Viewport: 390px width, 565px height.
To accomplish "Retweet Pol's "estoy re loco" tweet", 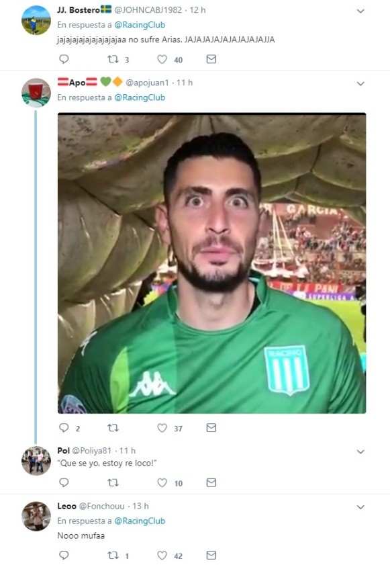I will point(113,482).
